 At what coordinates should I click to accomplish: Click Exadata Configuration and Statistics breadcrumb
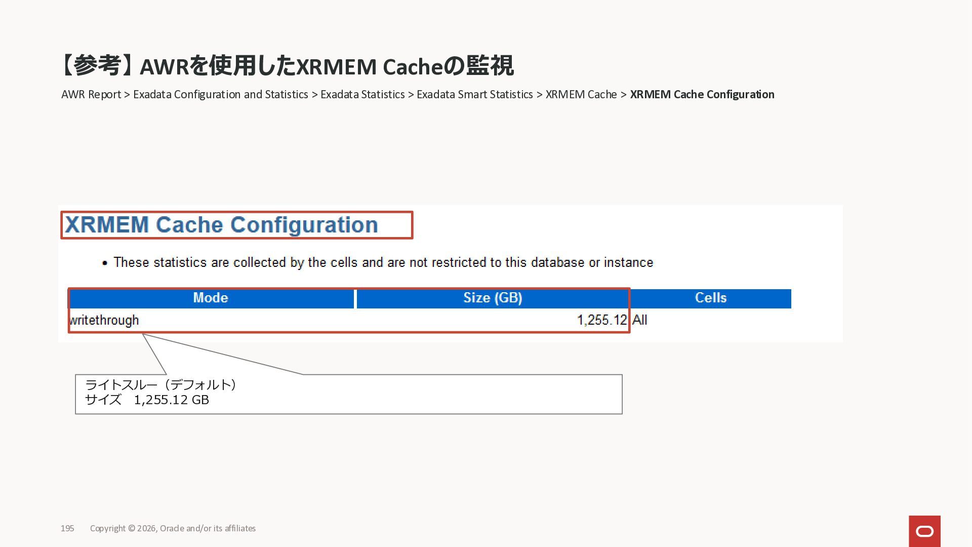pyautogui.click(x=220, y=95)
